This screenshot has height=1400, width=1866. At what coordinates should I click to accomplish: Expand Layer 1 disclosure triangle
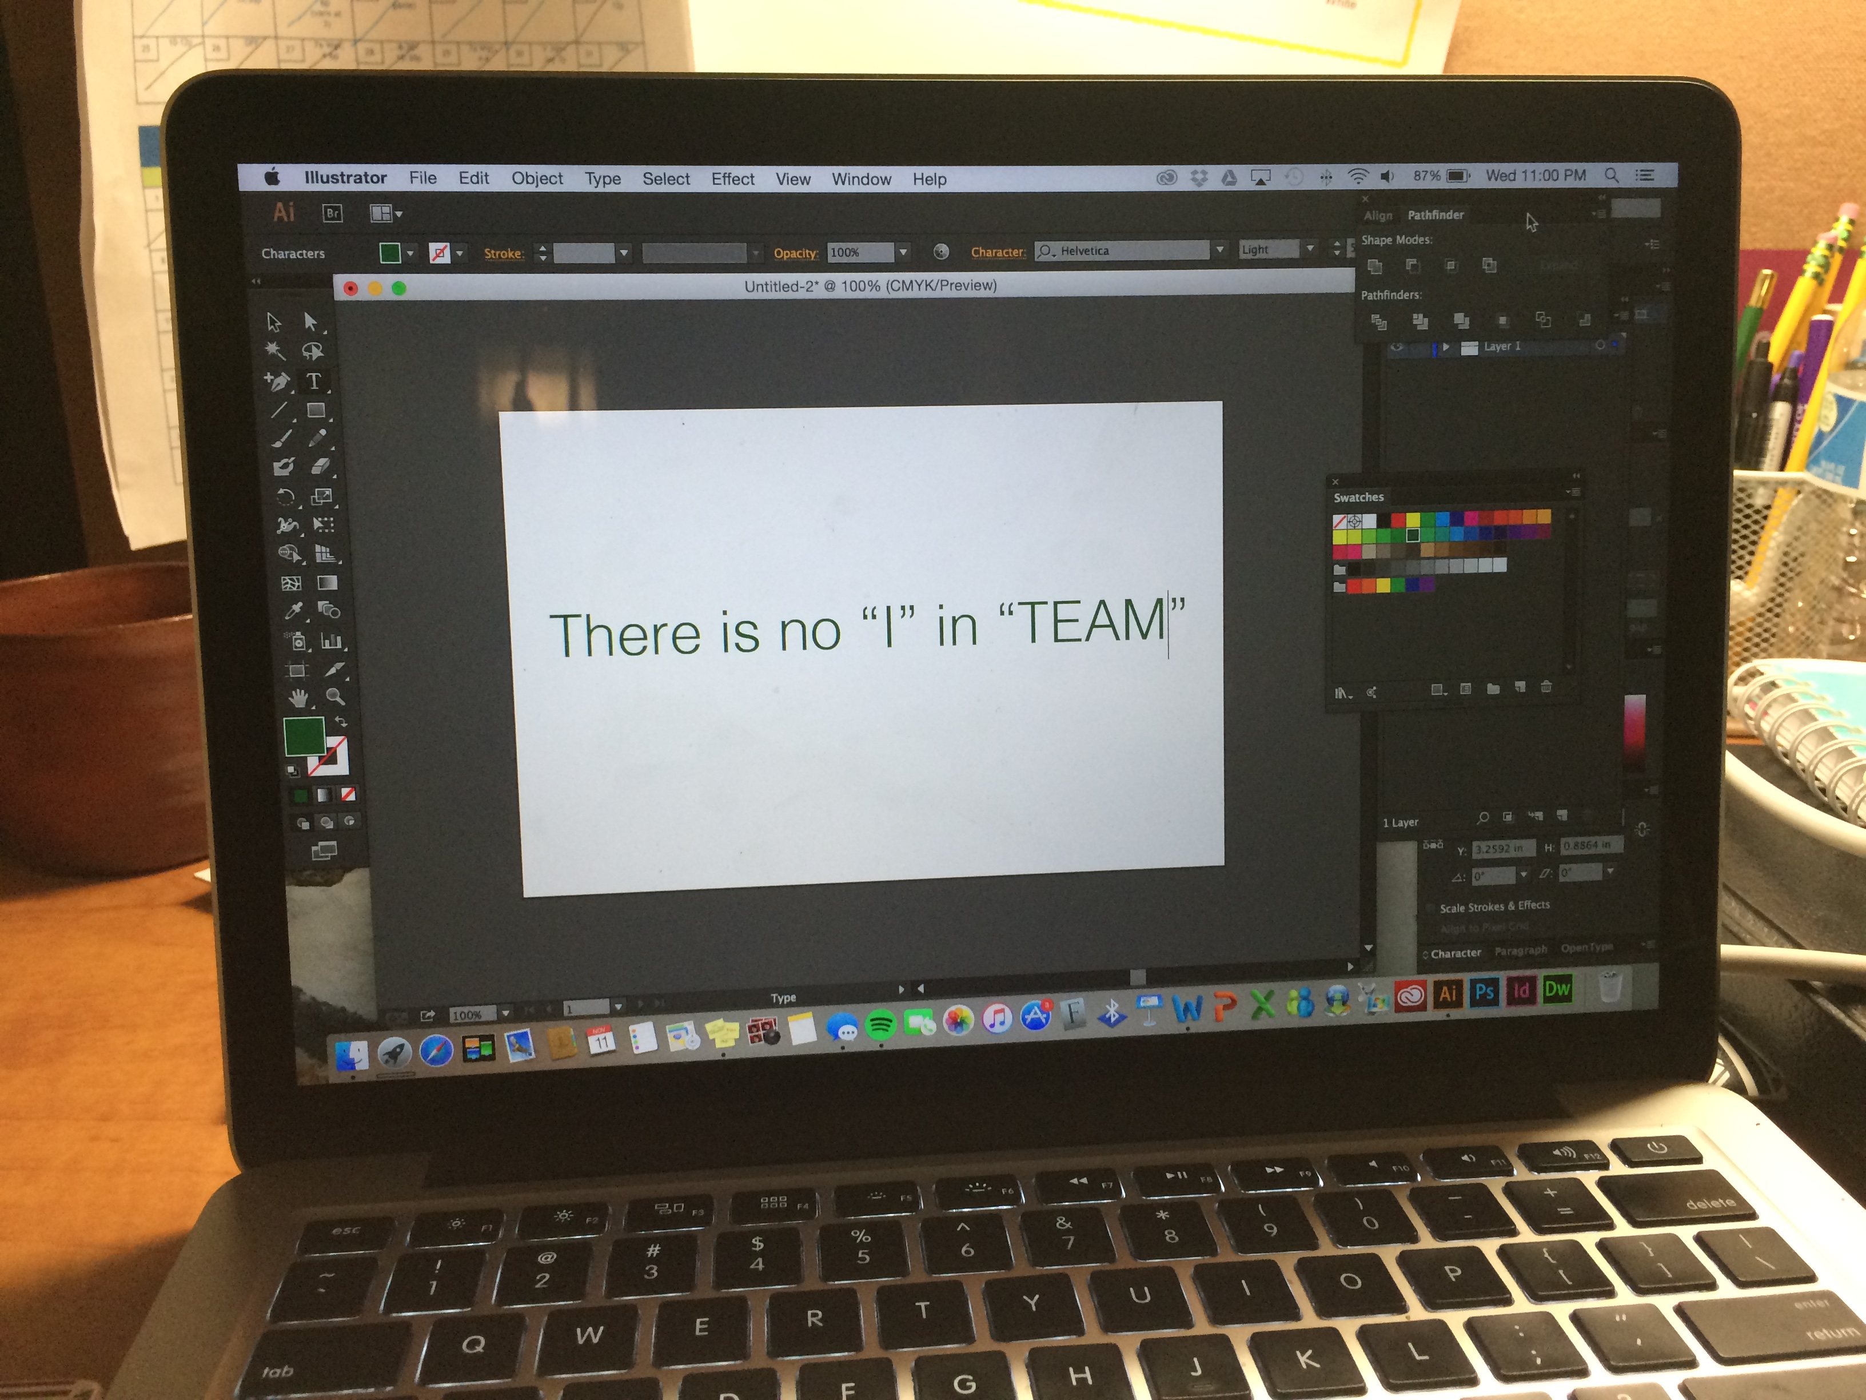pyautogui.click(x=1446, y=347)
